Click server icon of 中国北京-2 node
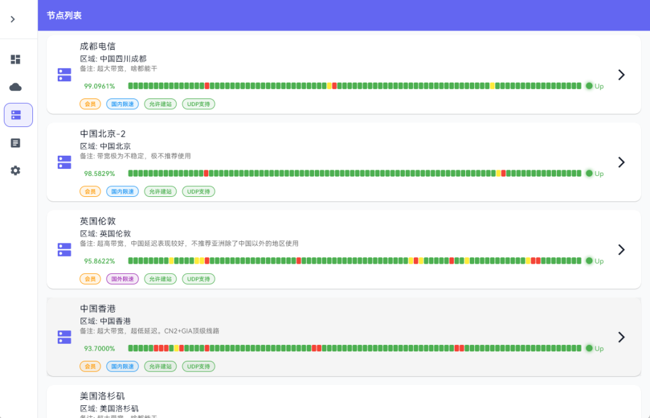The height and width of the screenshot is (418, 650). click(64, 162)
